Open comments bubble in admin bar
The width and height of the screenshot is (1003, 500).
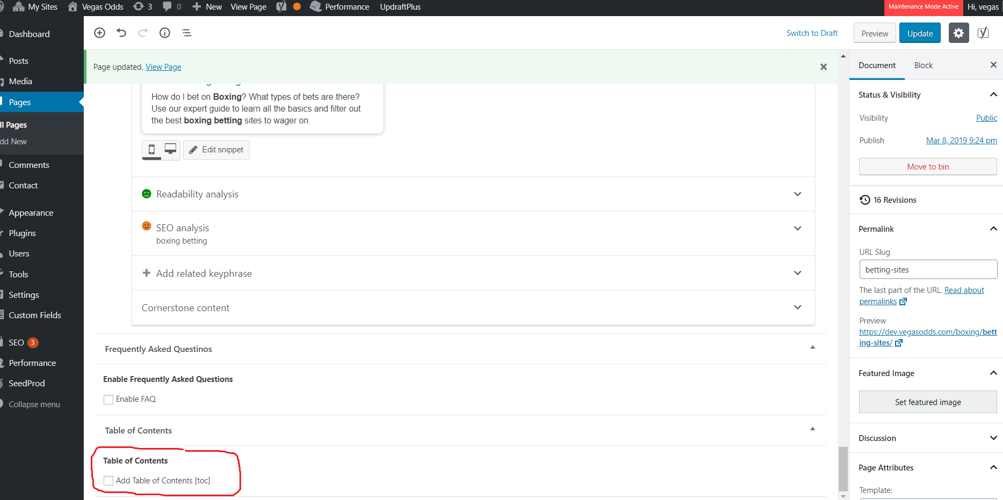coord(172,6)
